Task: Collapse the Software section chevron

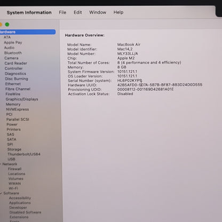Action: pyautogui.click(x=1, y=193)
